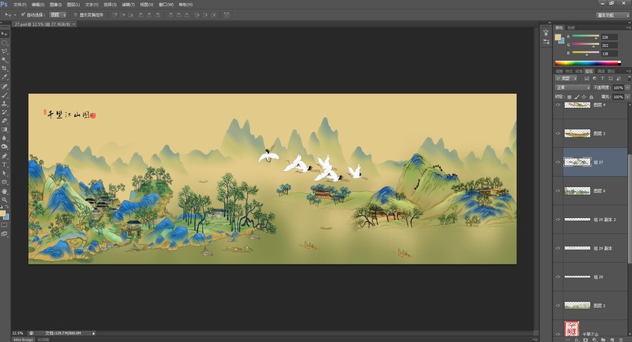Click the screen mode icon at toolbox bottom

pyautogui.click(x=4, y=233)
